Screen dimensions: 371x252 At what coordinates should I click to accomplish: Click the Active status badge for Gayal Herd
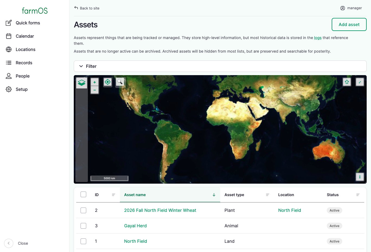click(x=334, y=226)
